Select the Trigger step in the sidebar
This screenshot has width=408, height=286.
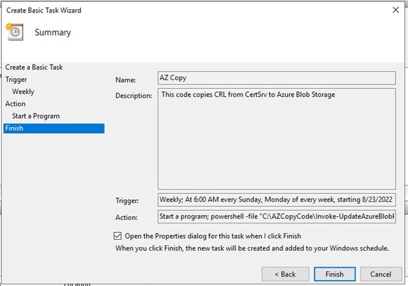point(16,80)
